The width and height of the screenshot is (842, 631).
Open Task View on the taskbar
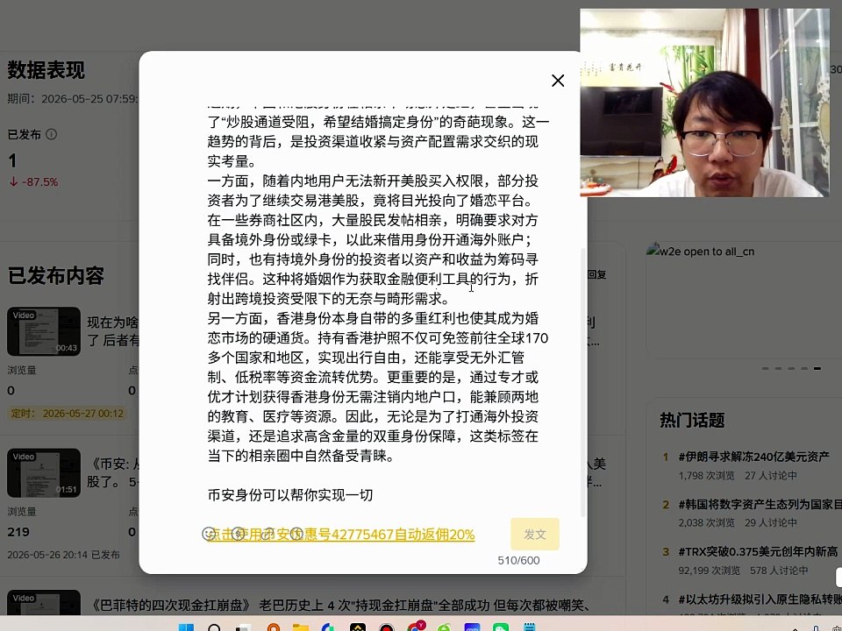[243, 627]
